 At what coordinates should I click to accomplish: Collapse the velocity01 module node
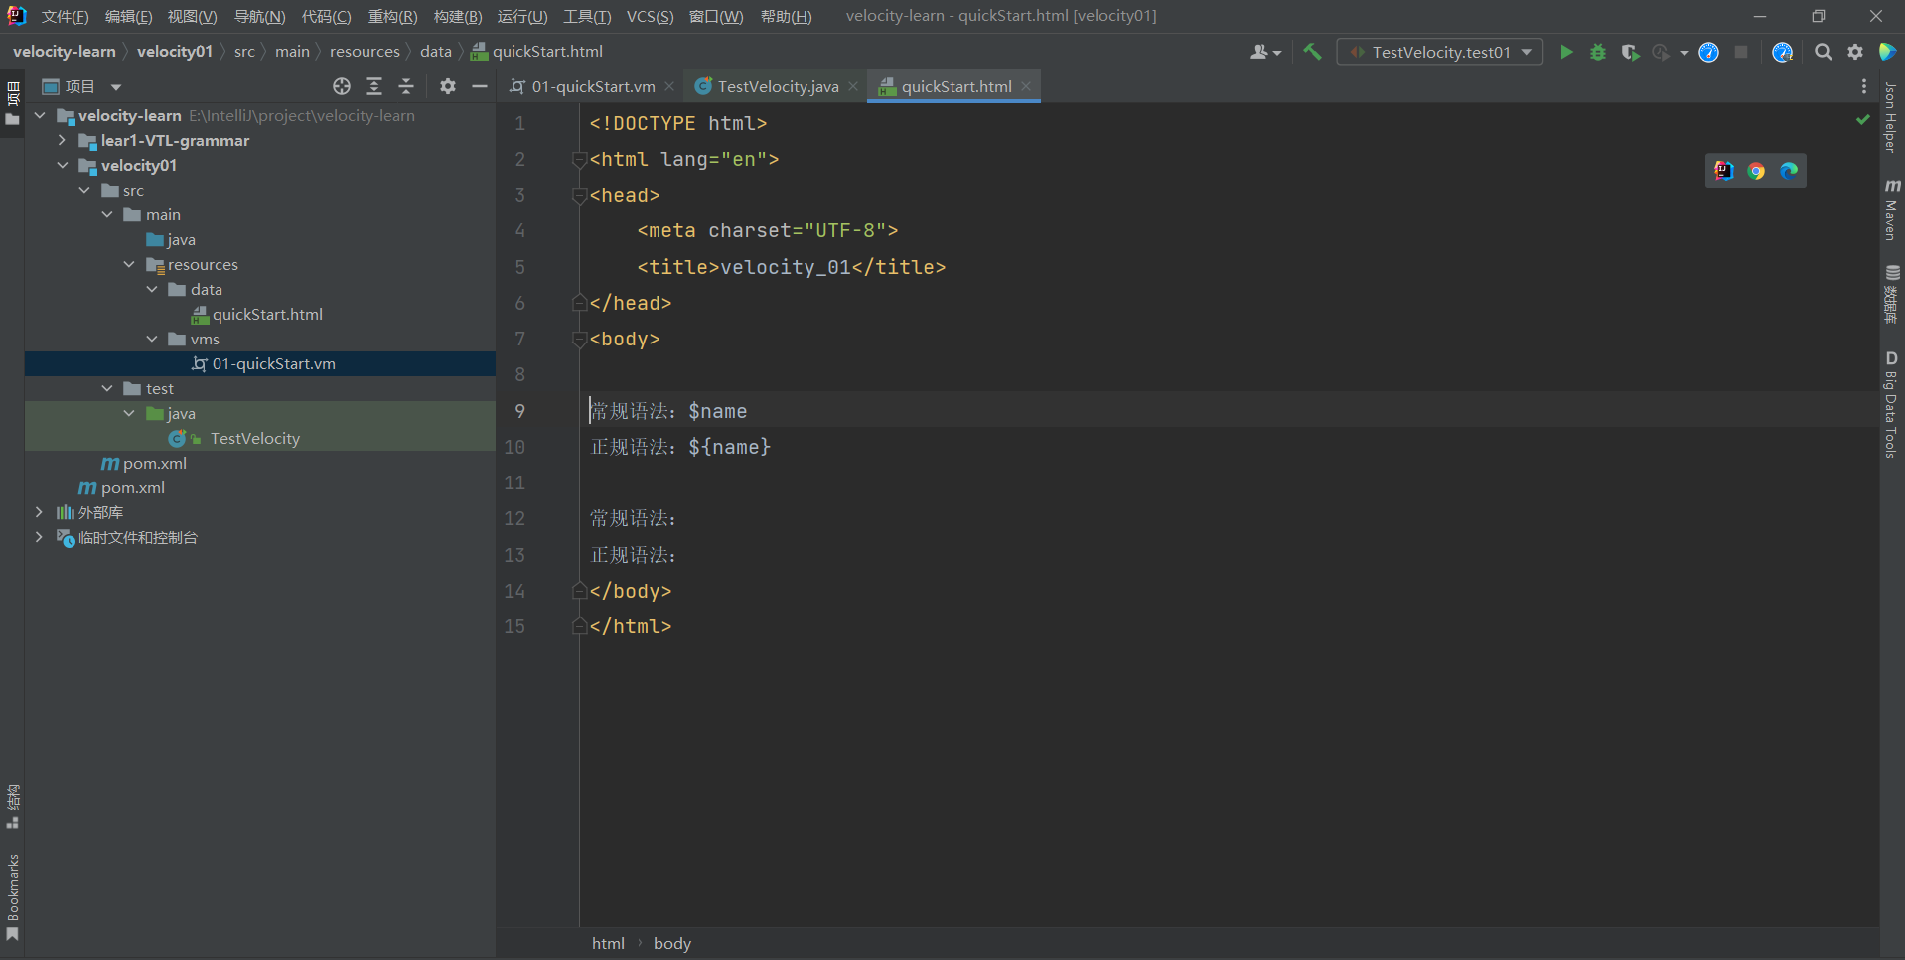[x=62, y=166]
